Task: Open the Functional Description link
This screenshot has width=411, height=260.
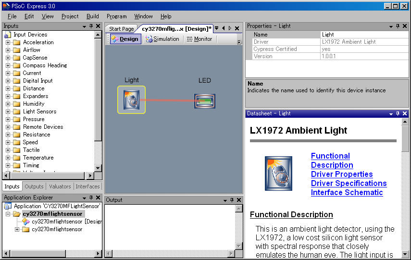Action: pos(332,161)
